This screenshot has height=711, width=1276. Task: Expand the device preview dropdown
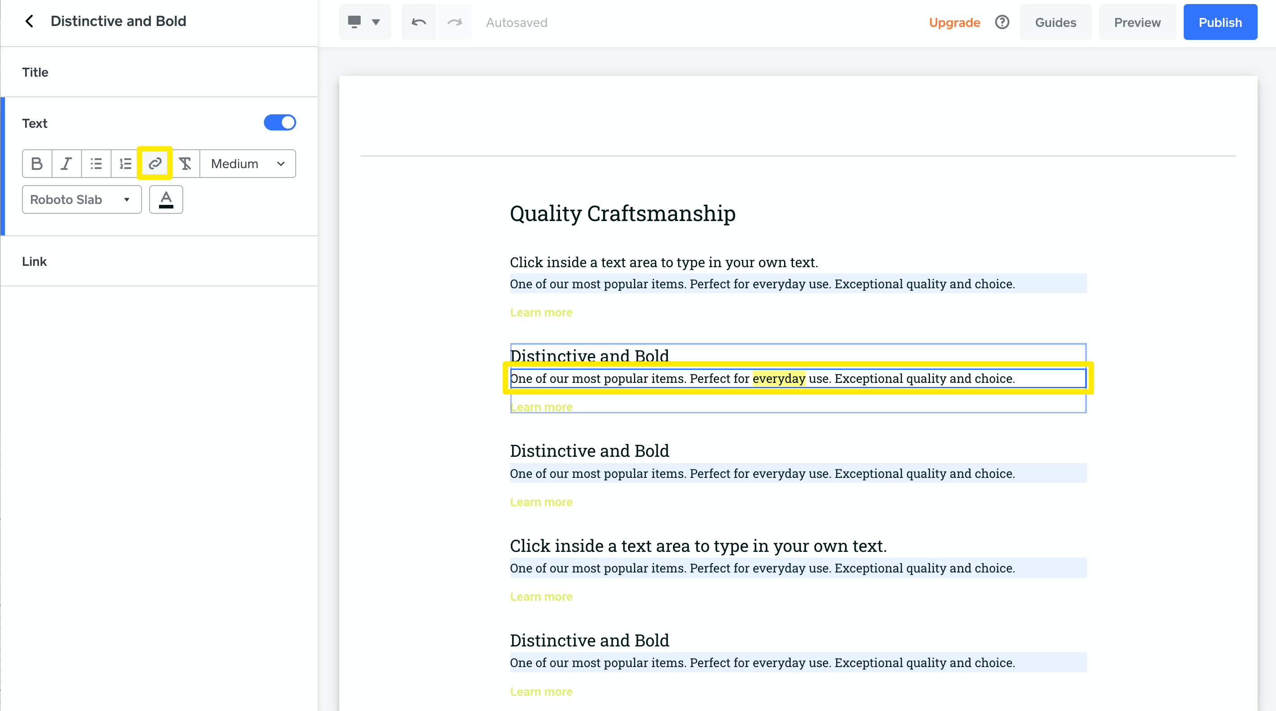(x=375, y=22)
